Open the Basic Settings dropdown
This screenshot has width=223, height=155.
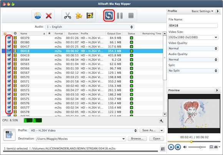[x=202, y=11]
